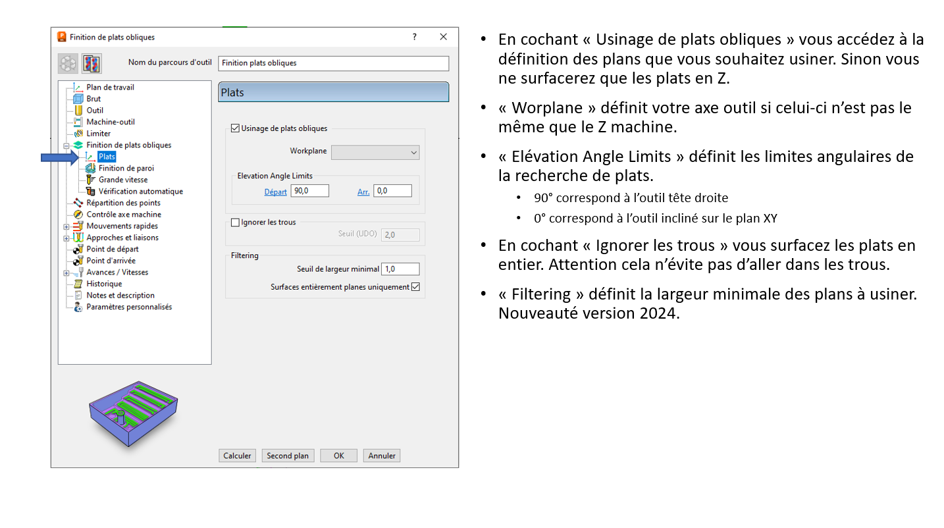Select Brut in the toolpath tree

(x=93, y=99)
